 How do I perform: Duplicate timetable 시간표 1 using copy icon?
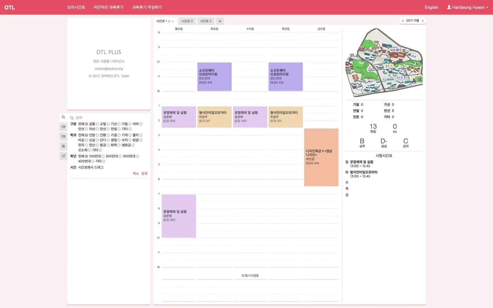[169, 21]
